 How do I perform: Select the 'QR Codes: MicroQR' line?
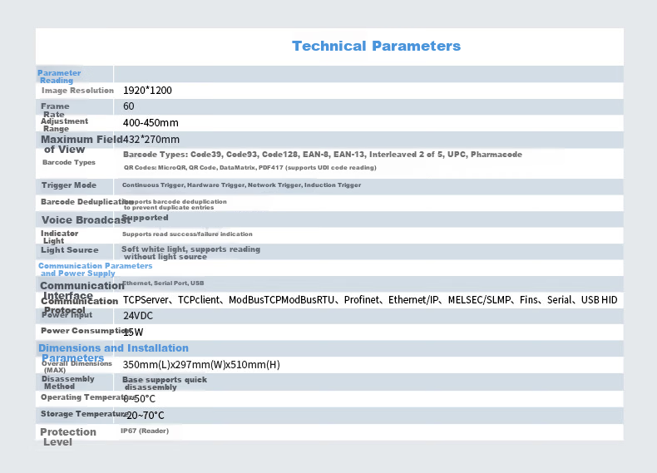coord(249,168)
